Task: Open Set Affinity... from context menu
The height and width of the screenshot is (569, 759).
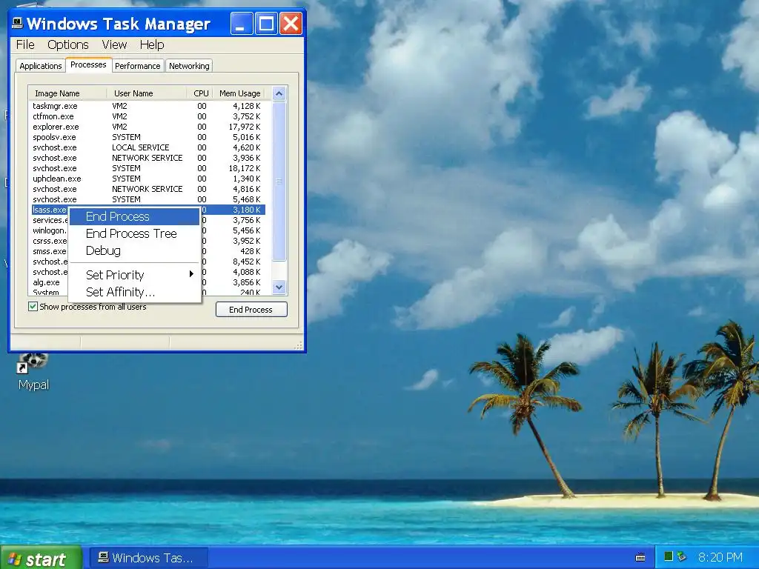Action: coord(135,292)
